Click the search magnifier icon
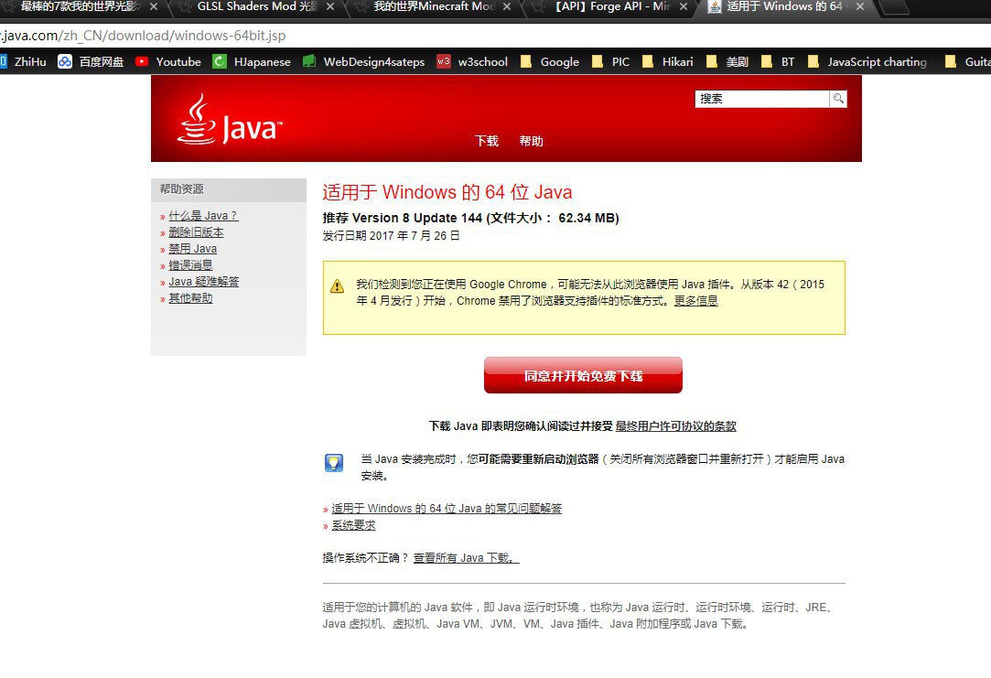 (x=837, y=99)
